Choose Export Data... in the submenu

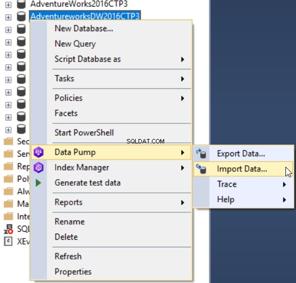(x=243, y=153)
